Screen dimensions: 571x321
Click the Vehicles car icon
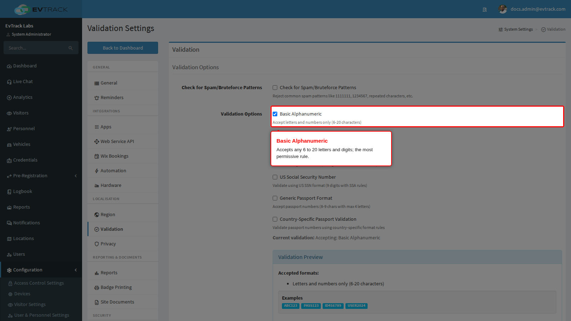tap(9, 145)
